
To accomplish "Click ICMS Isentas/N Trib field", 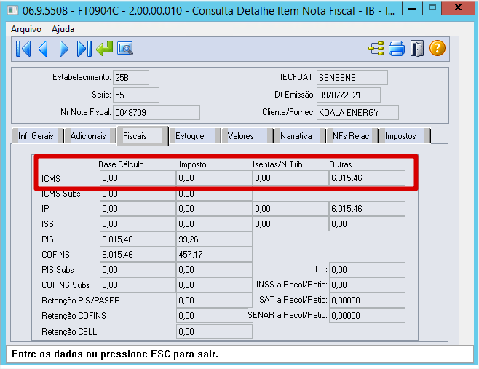I will pos(290,178).
